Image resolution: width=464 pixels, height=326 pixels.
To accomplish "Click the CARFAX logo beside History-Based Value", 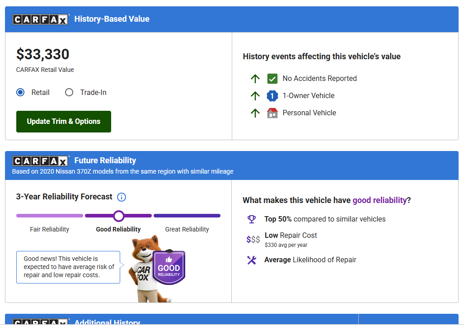I will point(40,19).
